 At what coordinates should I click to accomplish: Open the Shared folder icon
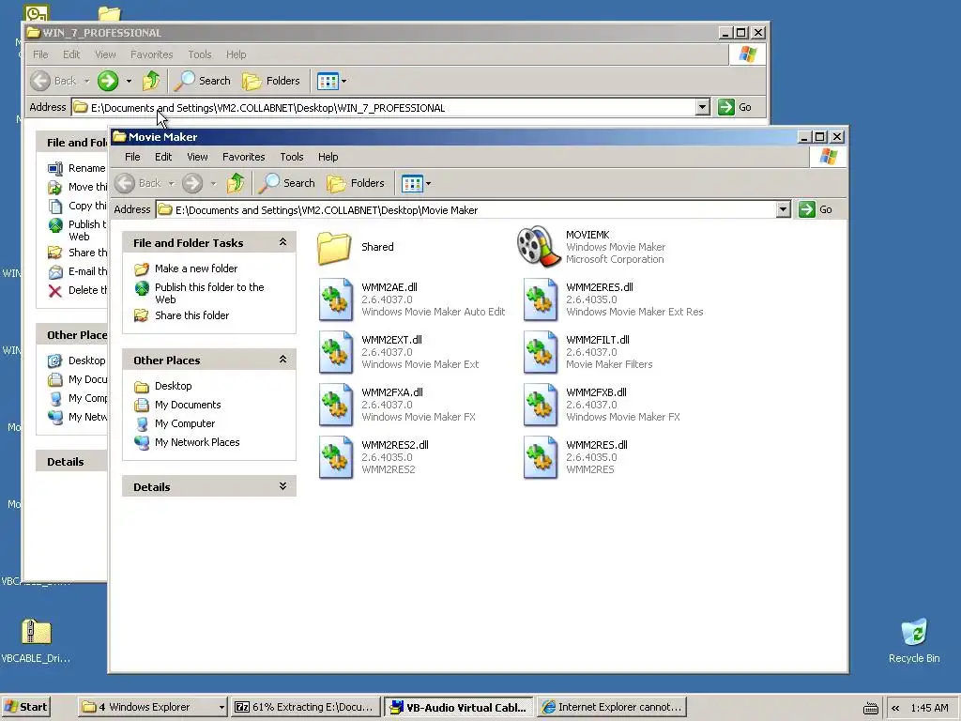coord(335,247)
